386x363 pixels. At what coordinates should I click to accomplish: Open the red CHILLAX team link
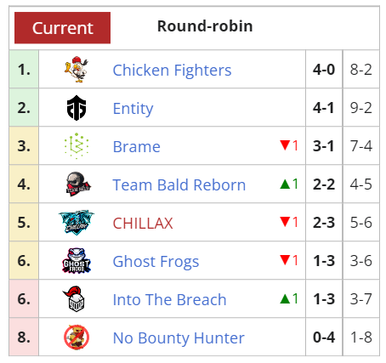pyautogui.click(x=143, y=223)
